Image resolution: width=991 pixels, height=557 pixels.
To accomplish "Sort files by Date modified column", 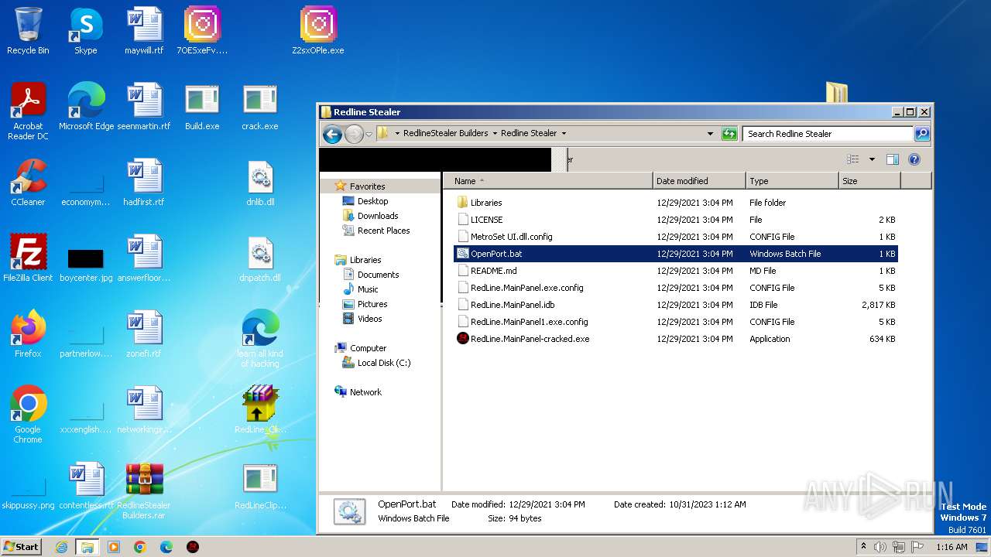I will click(699, 181).
